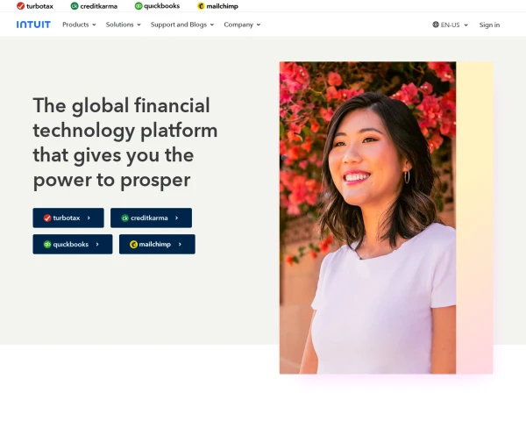This screenshot has height=421, width=526.
Task: Click the dark blue creditkarma hero button
Action: tap(151, 218)
